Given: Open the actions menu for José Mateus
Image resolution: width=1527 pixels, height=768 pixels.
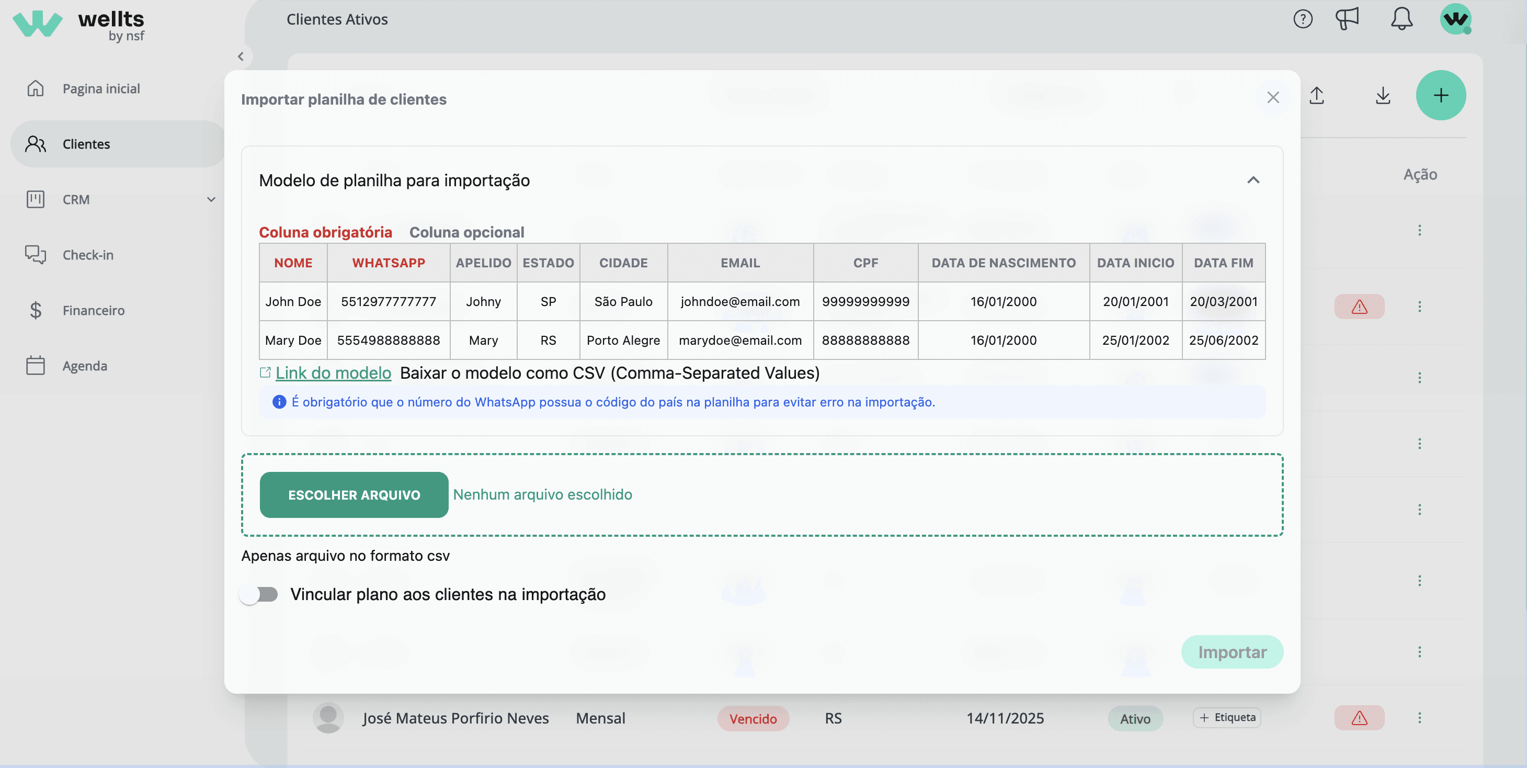Looking at the screenshot, I should [1419, 718].
